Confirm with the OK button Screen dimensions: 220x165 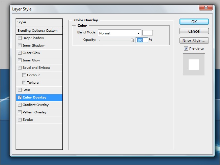[x=194, y=22]
